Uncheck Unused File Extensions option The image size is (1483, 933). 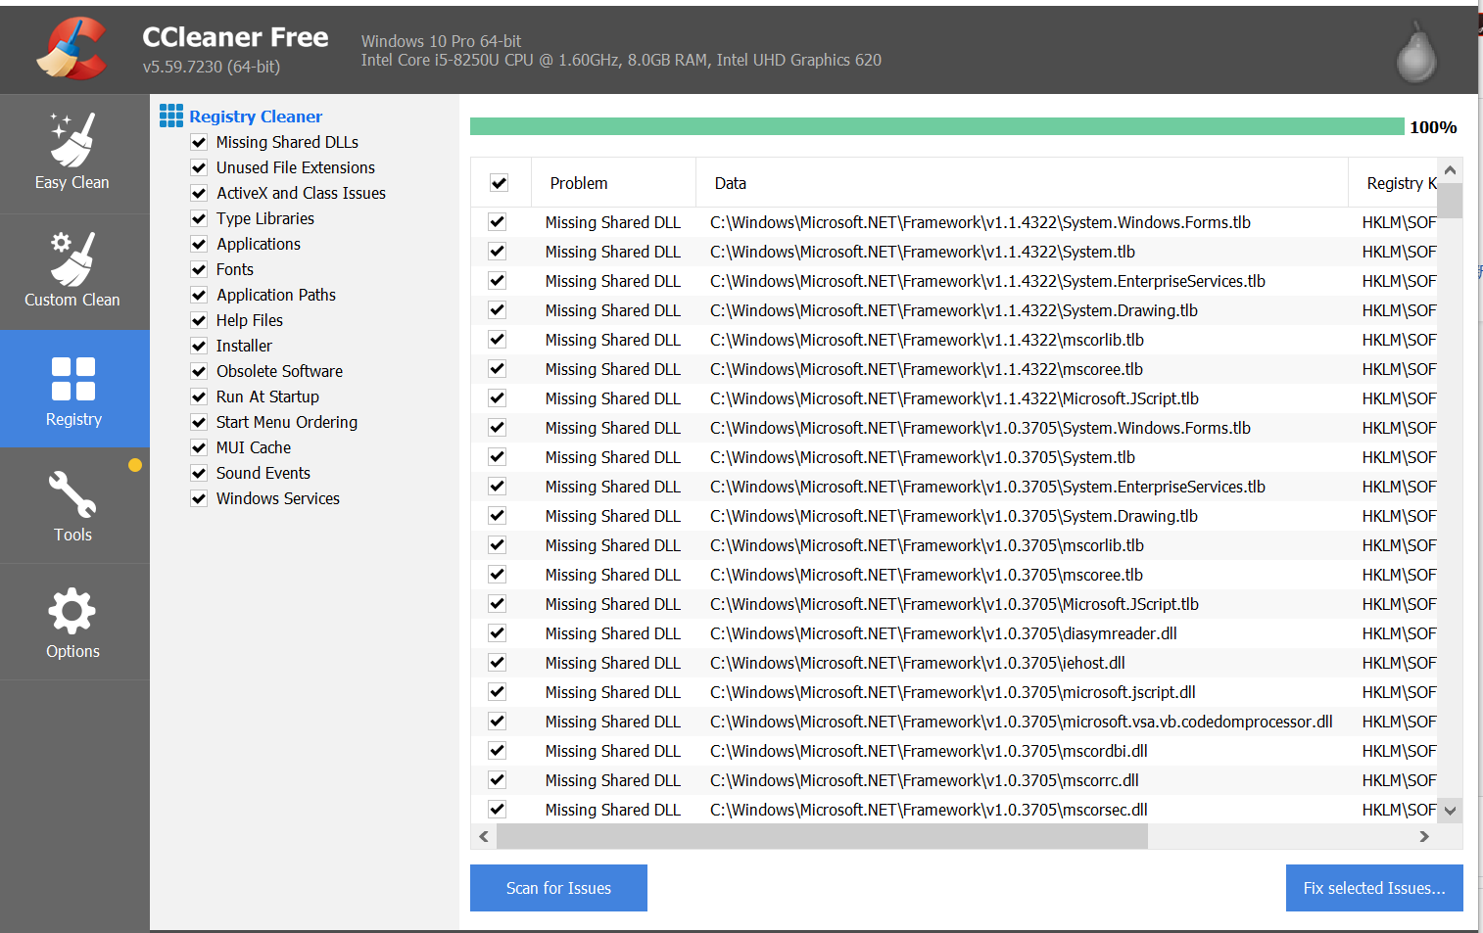199,167
